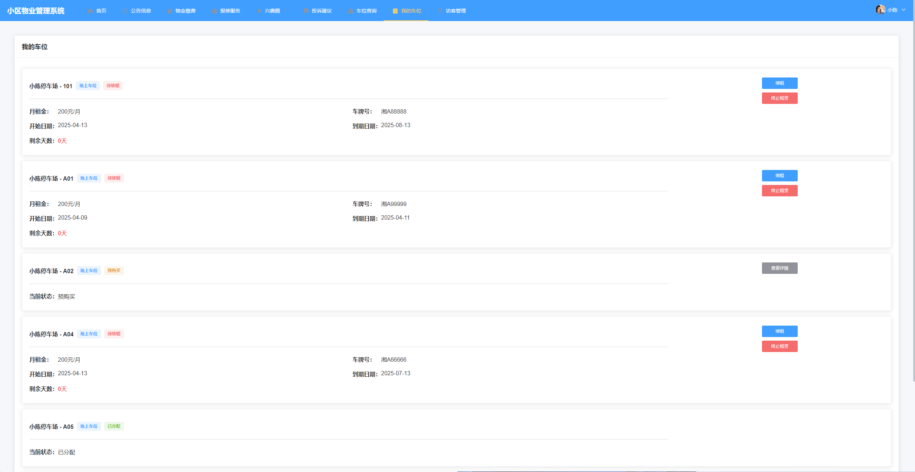Click the toolbox icon for 报修服务
The width and height of the screenshot is (915, 472).
214,11
